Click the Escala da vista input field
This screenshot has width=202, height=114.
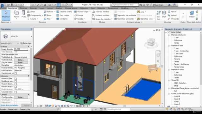point(21,49)
